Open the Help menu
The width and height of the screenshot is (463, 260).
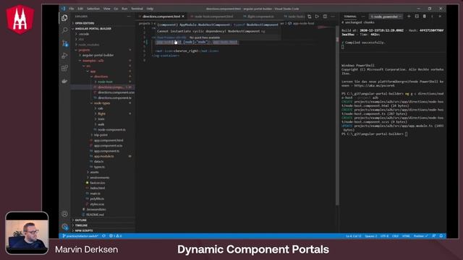tap(150, 9)
